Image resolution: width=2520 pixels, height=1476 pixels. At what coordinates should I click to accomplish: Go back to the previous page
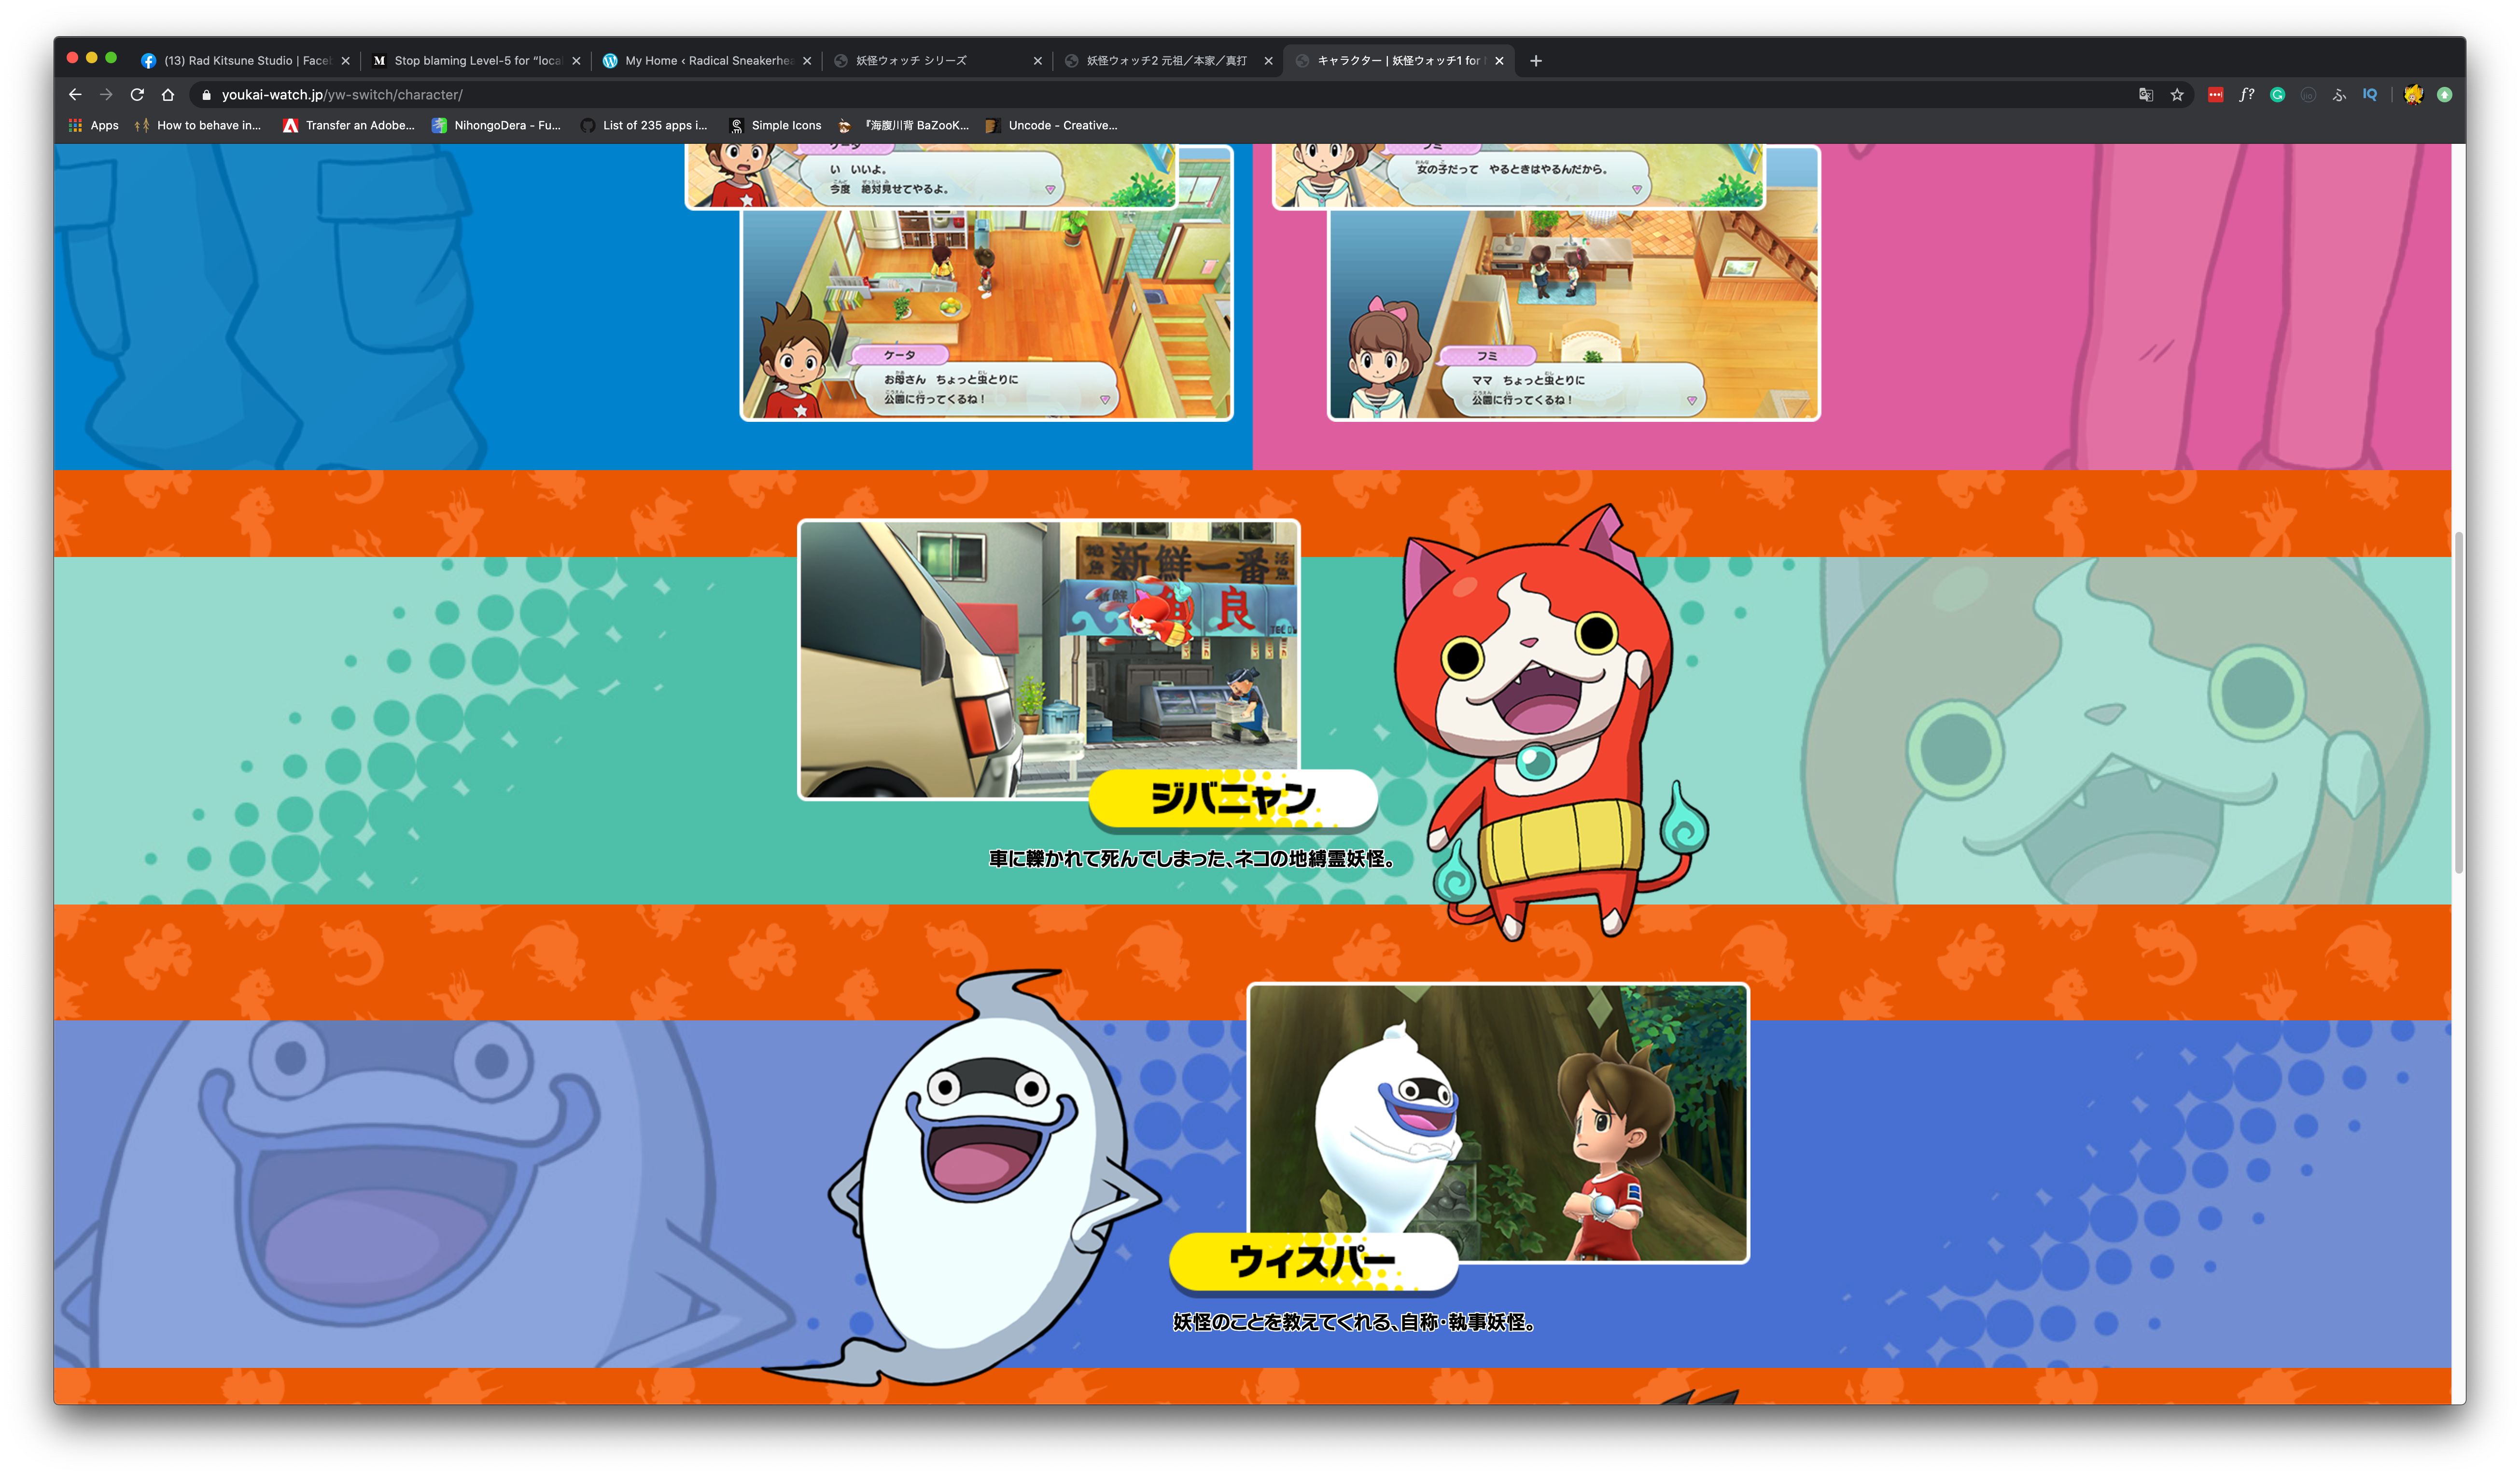coord(75,94)
